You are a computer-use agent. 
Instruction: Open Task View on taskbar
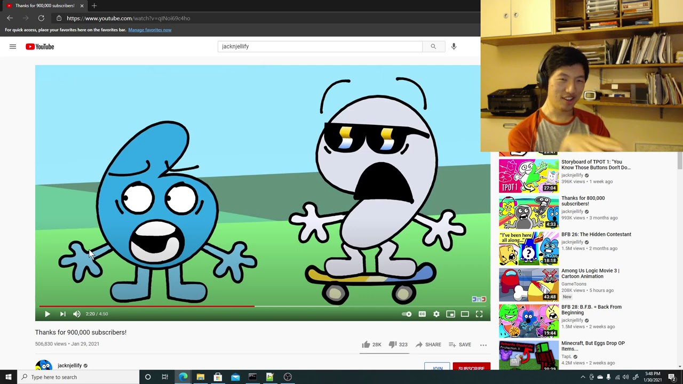[165, 377]
